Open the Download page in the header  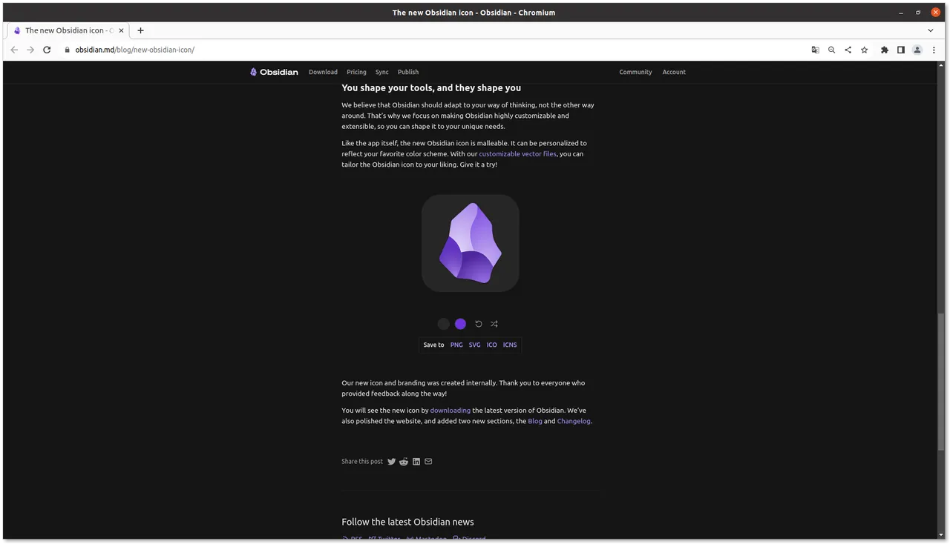point(323,72)
